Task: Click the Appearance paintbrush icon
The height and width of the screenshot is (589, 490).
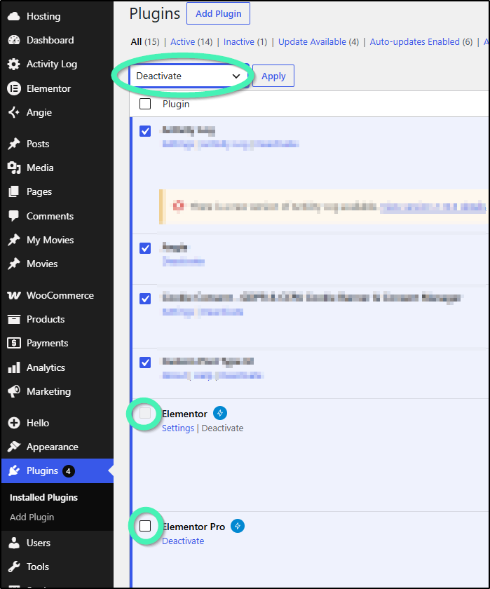Action: click(14, 447)
